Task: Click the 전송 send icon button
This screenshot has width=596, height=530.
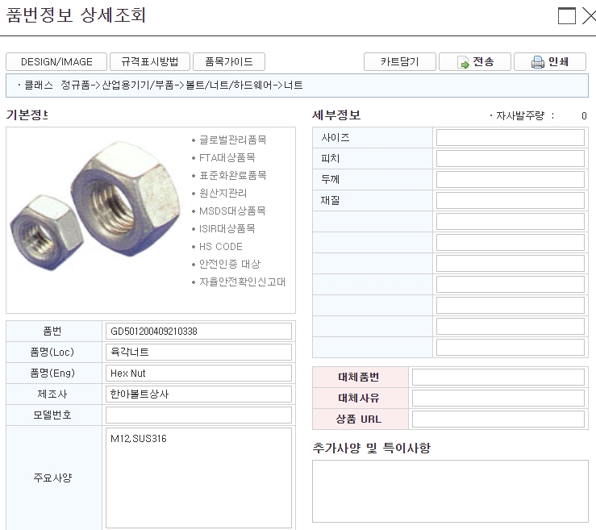Action: coord(476,62)
